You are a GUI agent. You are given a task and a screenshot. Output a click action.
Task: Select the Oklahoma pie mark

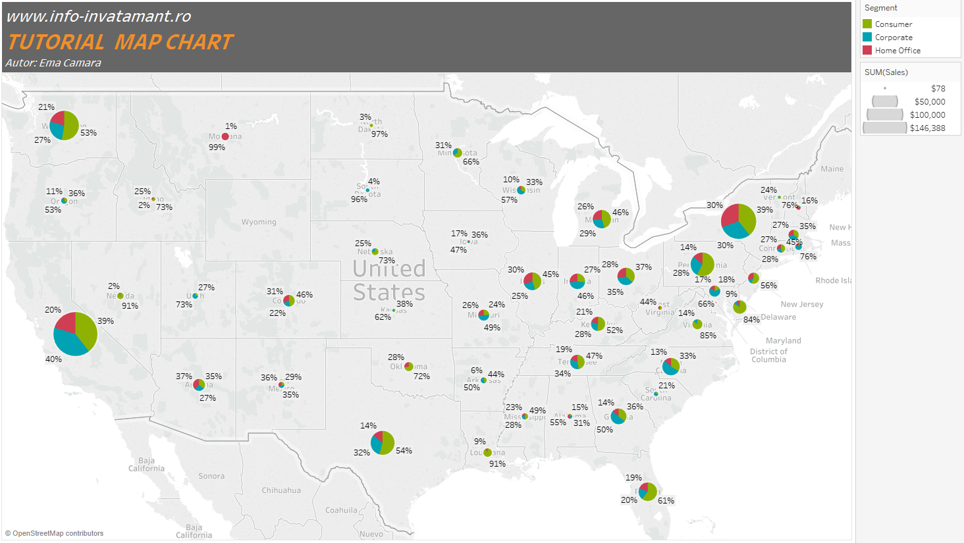[x=408, y=367]
